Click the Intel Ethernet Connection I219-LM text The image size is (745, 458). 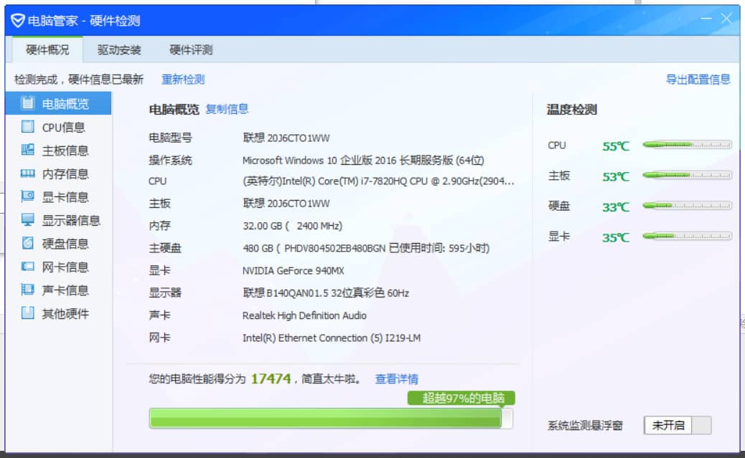point(332,338)
